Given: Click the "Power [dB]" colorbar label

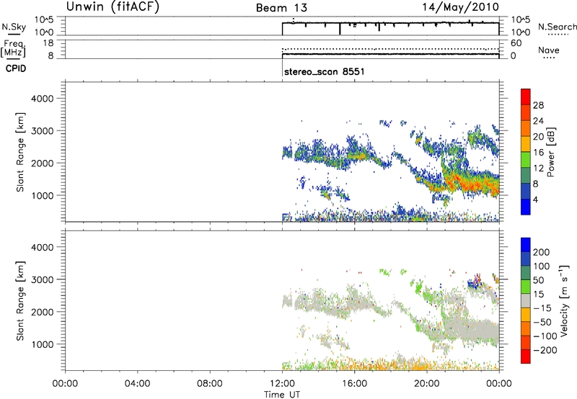Looking at the screenshot, I should [551, 152].
